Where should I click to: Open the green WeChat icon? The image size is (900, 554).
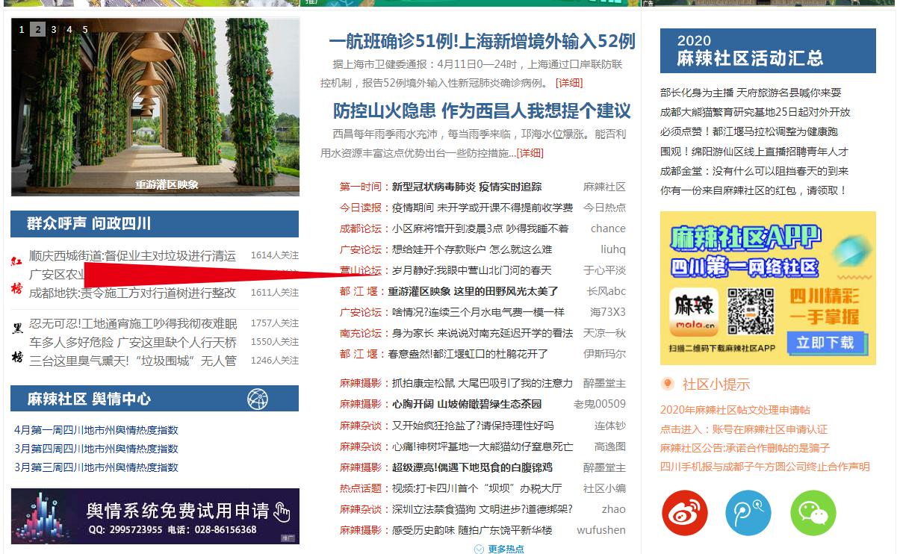(813, 513)
